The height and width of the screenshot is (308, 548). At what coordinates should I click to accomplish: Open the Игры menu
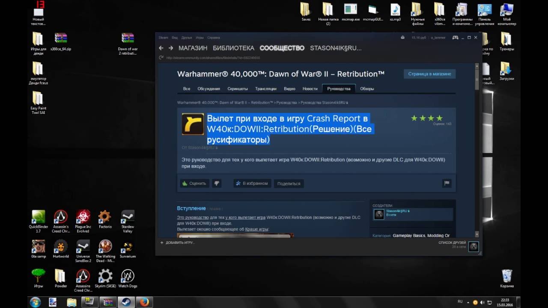[x=200, y=38]
